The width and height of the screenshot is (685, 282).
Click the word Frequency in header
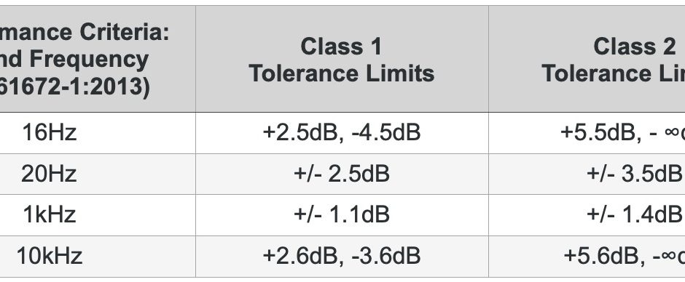coord(89,60)
